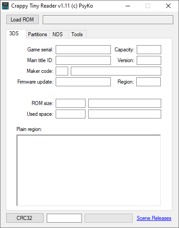Open the Partitions tab
This screenshot has height=228, width=179.
coord(37,34)
